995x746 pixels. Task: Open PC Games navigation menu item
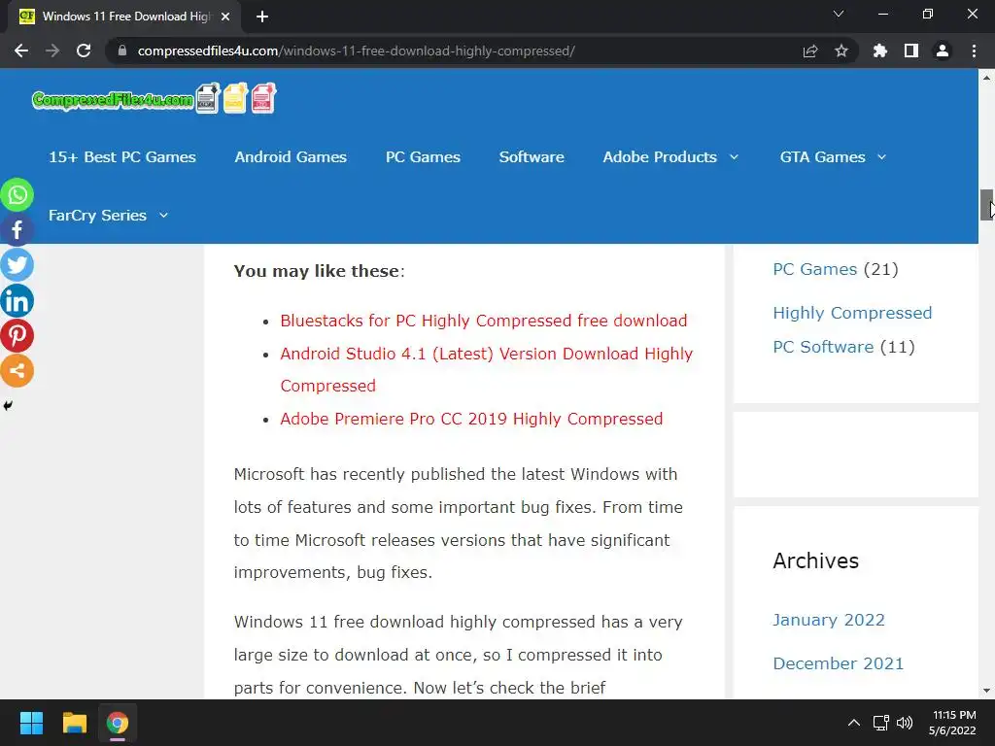(x=424, y=156)
